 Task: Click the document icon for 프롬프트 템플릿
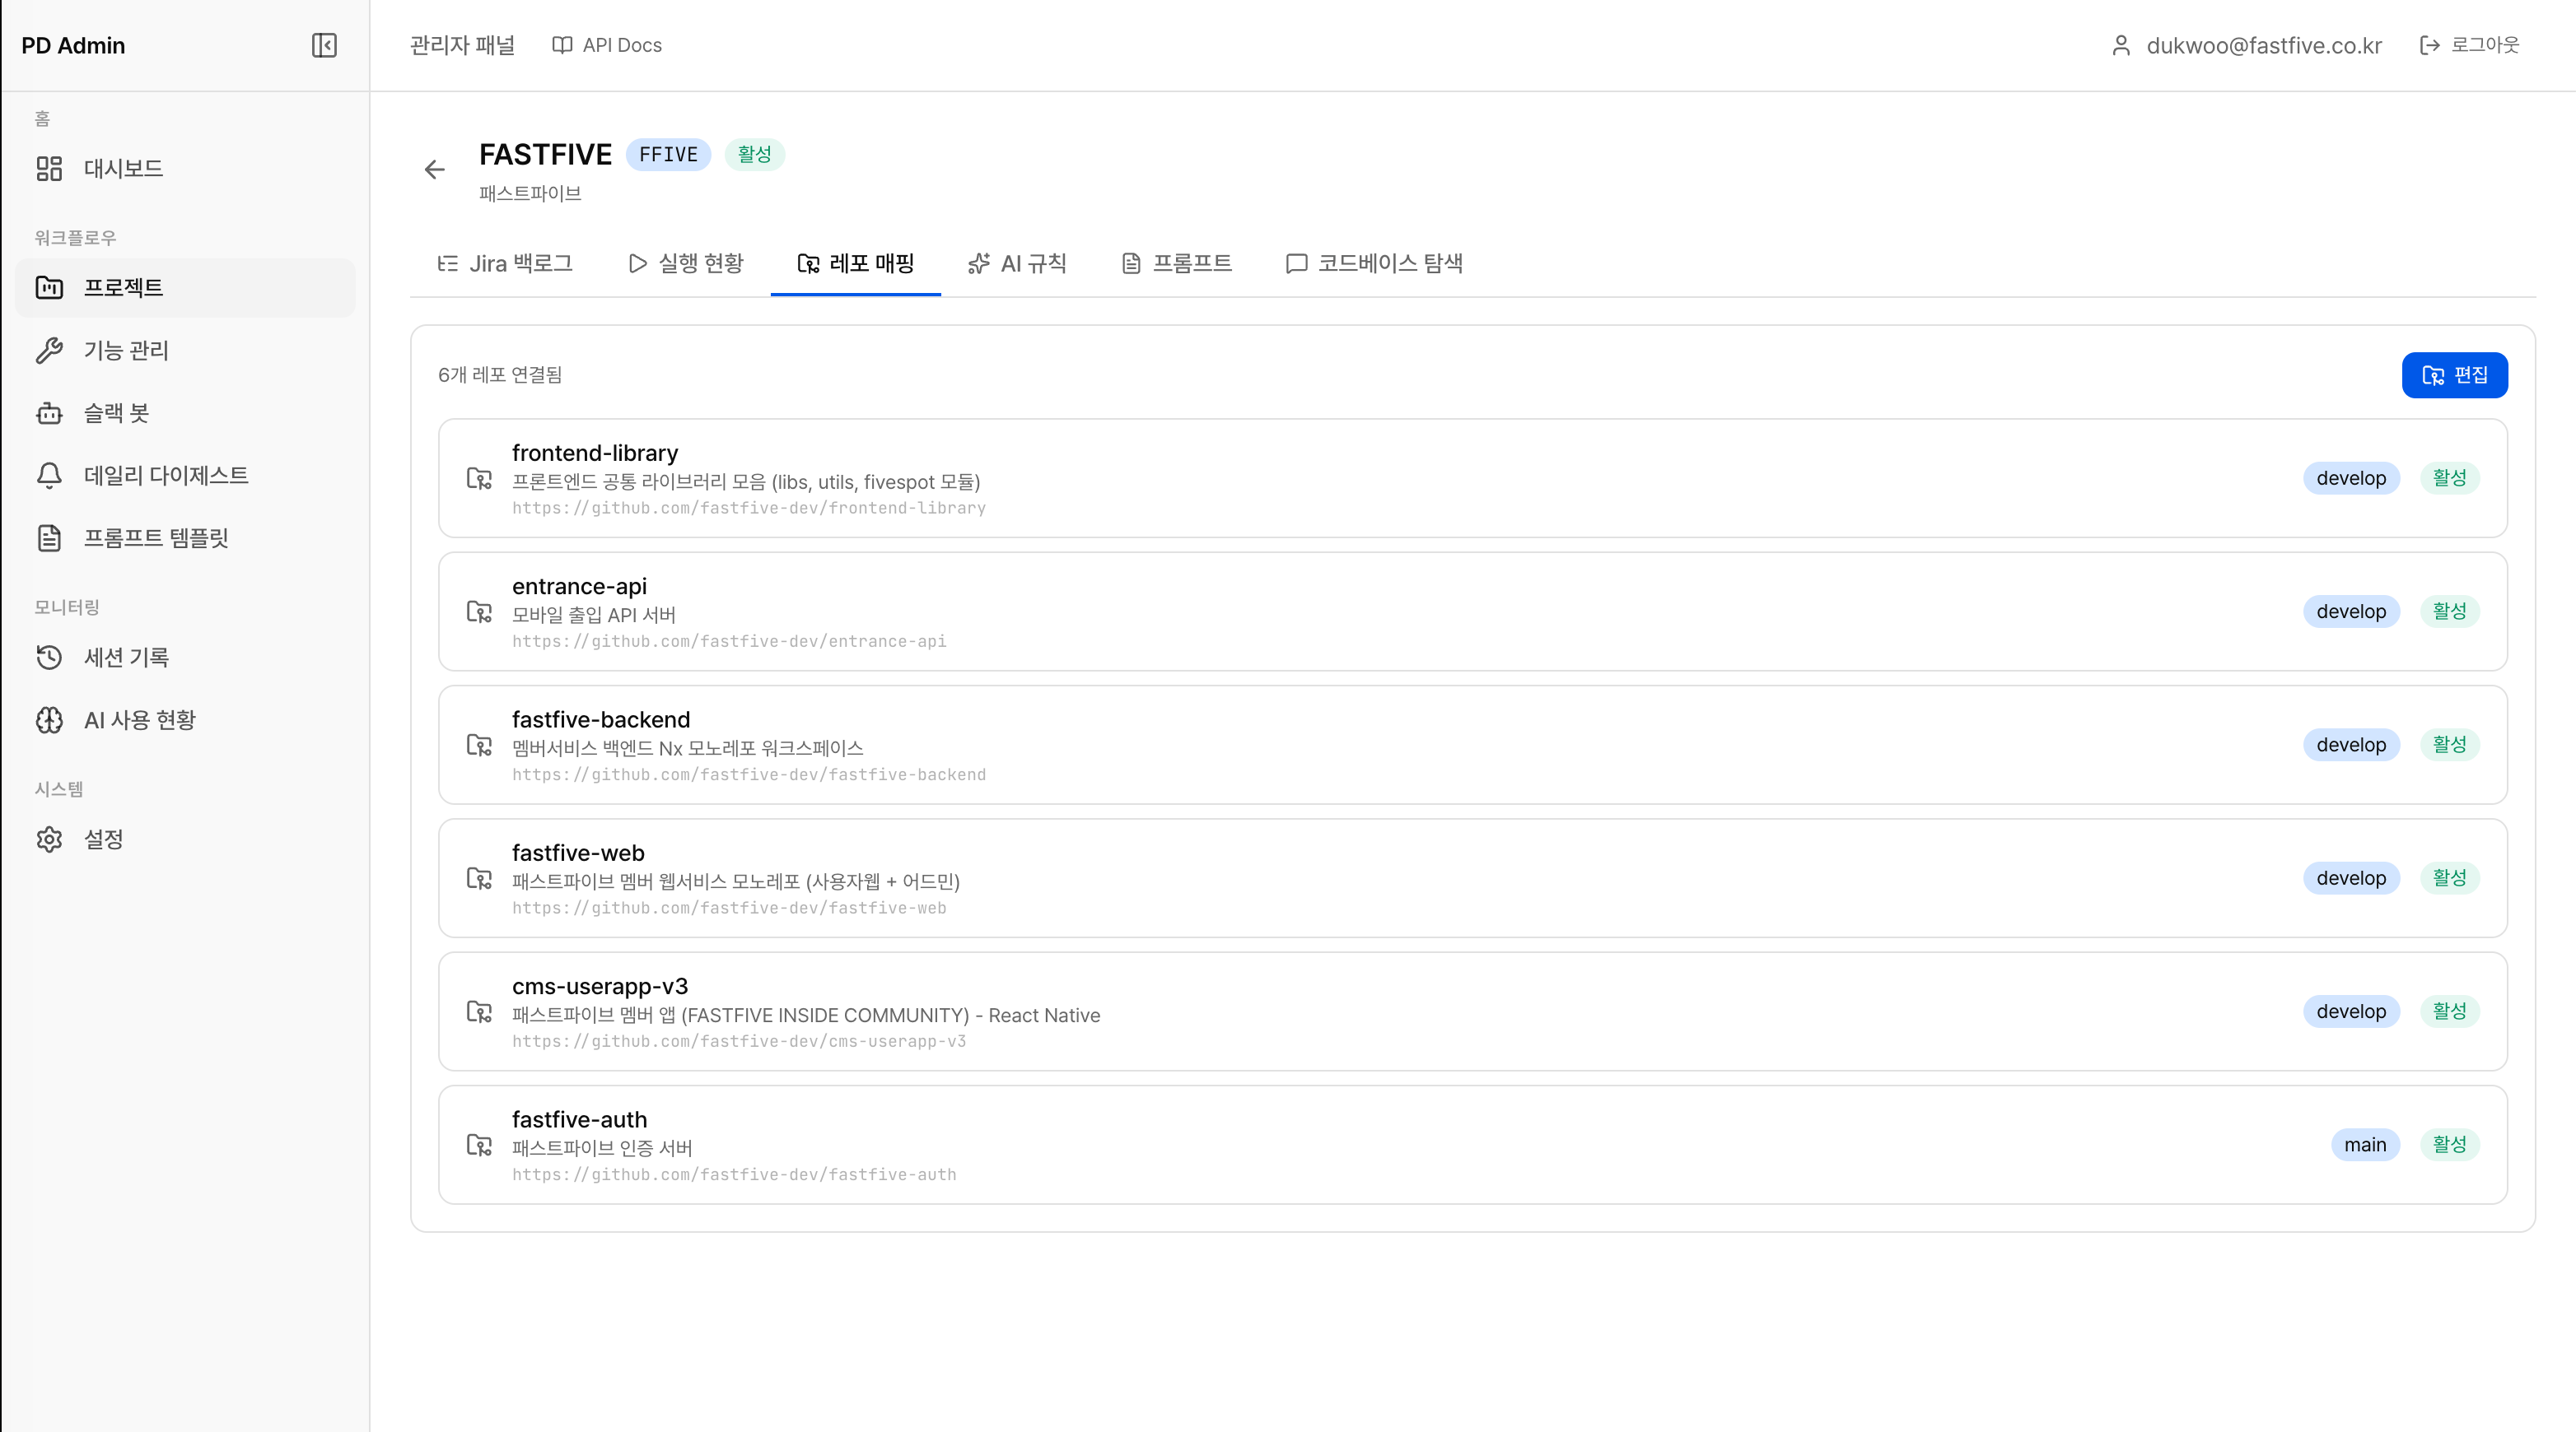coord(49,537)
